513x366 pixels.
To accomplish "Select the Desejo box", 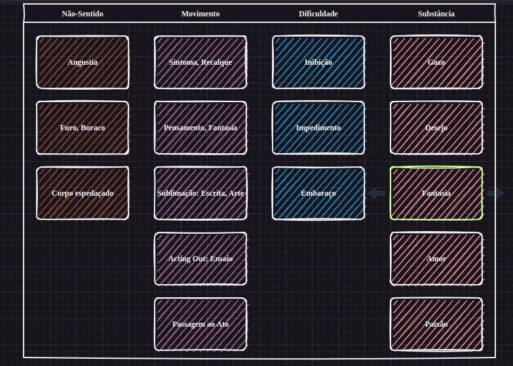I will (x=436, y=128).
